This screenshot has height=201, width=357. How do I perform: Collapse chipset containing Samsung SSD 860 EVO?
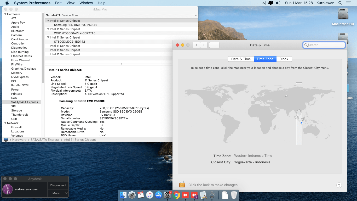[x=48, y=21]
